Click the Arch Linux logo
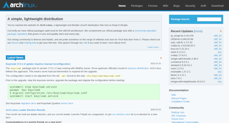 (20, 5)
